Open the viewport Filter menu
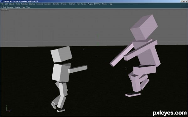188x117 pixels. (23, 7)
